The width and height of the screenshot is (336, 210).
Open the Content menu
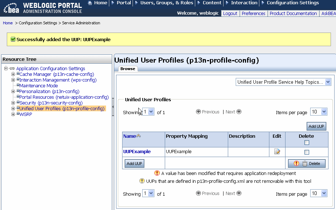click(x=212, y=3)
